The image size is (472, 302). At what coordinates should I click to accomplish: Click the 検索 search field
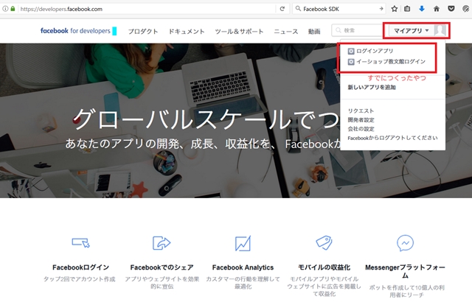[358, 31]
